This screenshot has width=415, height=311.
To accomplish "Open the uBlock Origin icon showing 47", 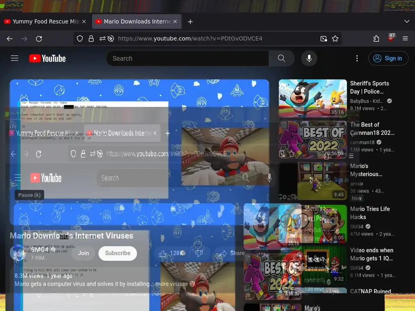I will (x=391, y=37).
